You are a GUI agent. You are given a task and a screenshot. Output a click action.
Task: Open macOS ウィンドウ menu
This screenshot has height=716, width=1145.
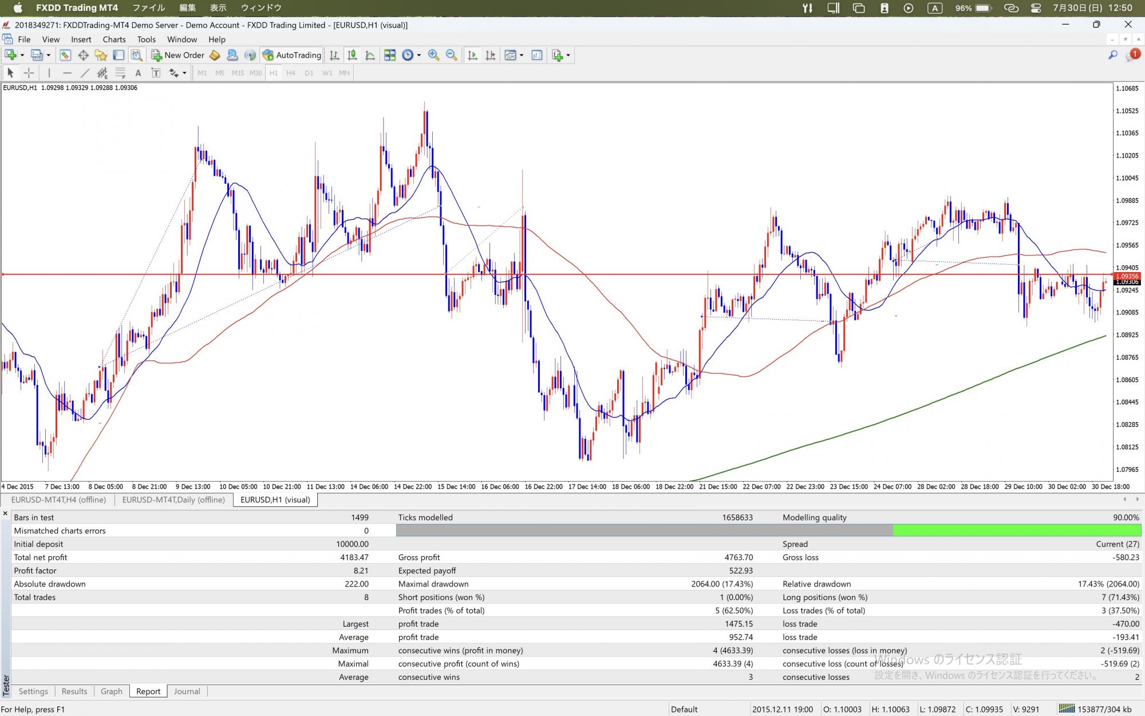click(261, 7)
